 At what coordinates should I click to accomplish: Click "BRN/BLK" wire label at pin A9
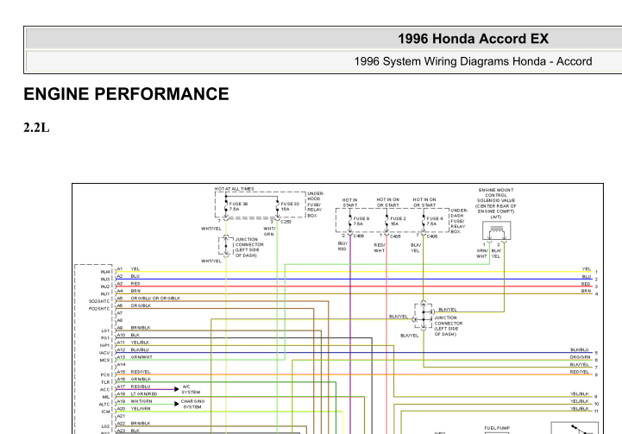point(141,328)
